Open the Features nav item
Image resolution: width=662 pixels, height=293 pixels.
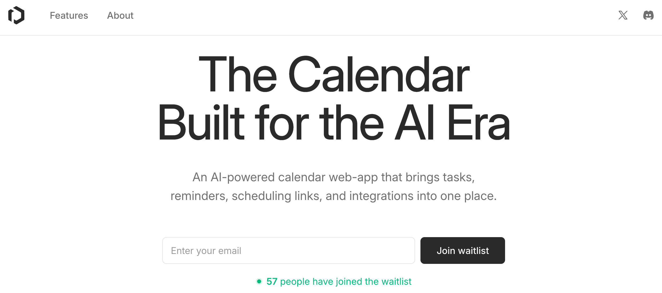pos(69,16)
